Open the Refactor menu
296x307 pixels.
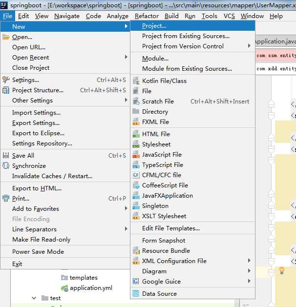147,16
